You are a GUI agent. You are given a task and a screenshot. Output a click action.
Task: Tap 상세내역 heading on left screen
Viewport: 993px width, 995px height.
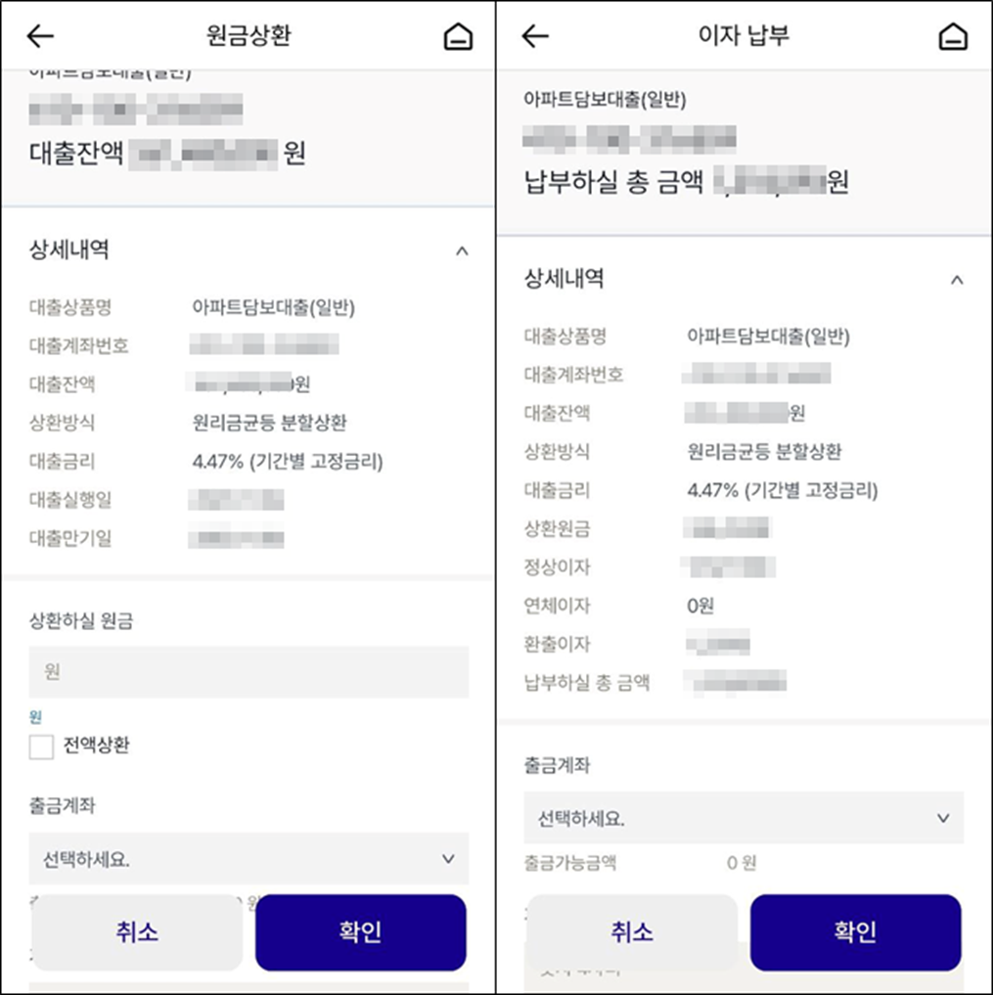[x=69, y=249]
